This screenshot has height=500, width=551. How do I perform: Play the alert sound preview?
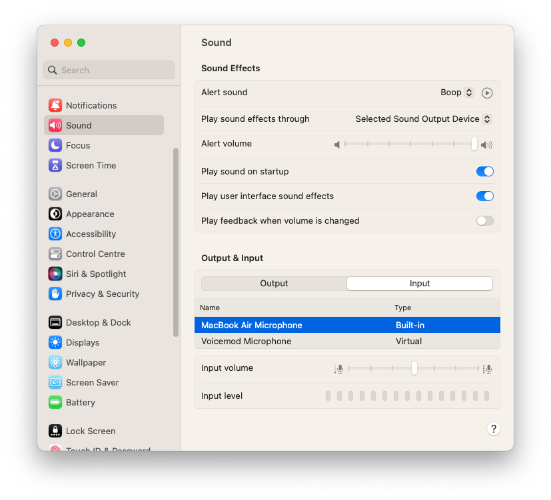click(x=487, y=93)
